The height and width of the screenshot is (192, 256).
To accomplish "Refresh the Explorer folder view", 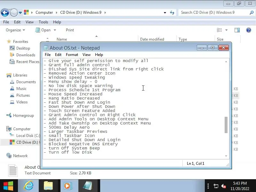I will click(172, 12).
